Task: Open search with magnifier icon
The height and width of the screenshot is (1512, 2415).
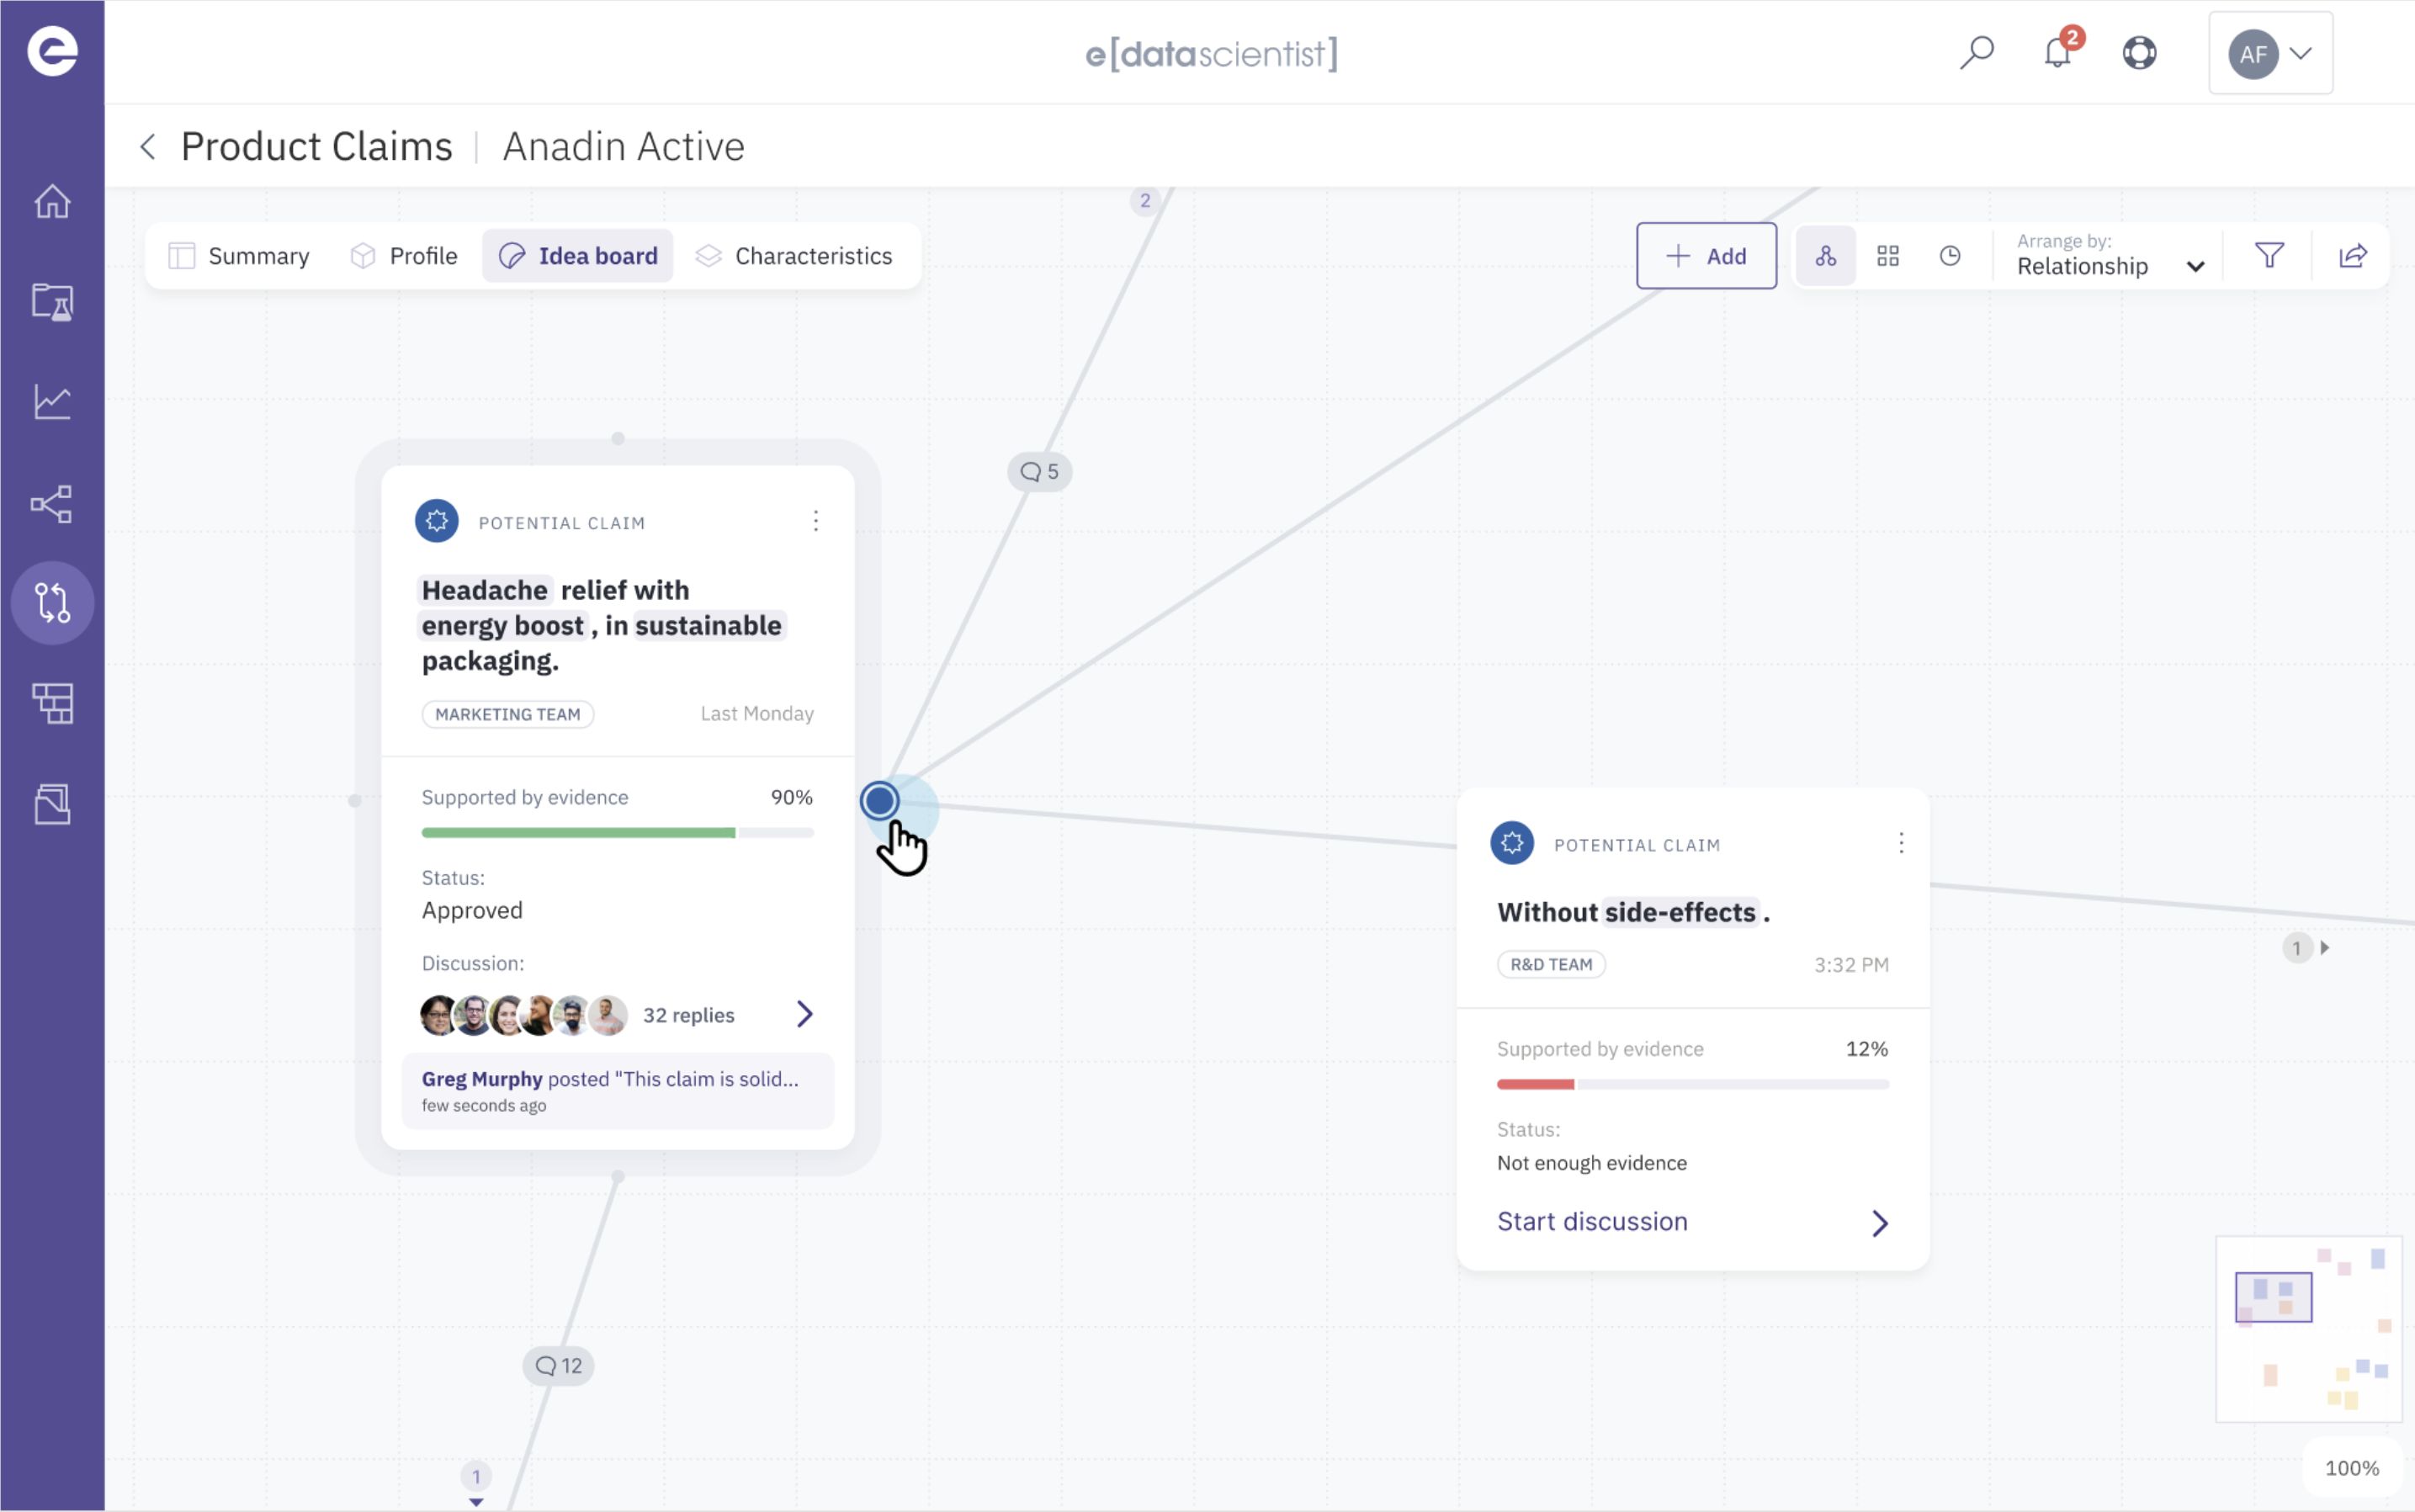Action: pos(1976,53)
